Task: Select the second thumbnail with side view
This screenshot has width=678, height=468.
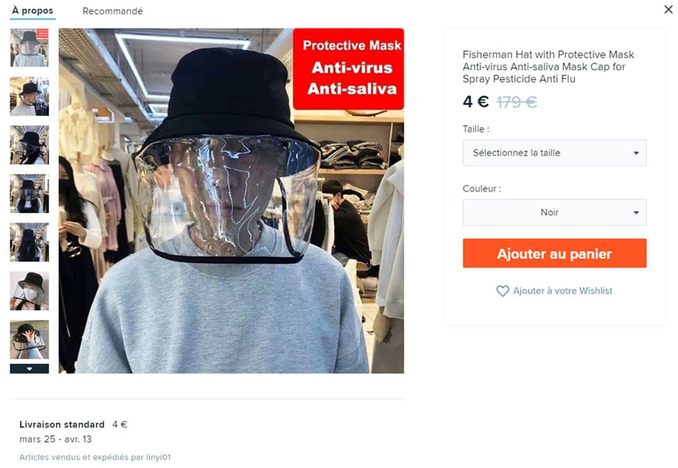Action: pyautogui.click(x=29, y=97)
